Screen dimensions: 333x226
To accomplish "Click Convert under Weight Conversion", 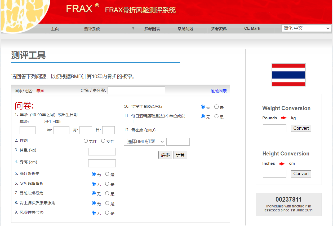I will [301, 128].
